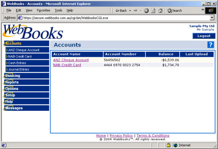
Task: Open the View menu
Action: 29,10
